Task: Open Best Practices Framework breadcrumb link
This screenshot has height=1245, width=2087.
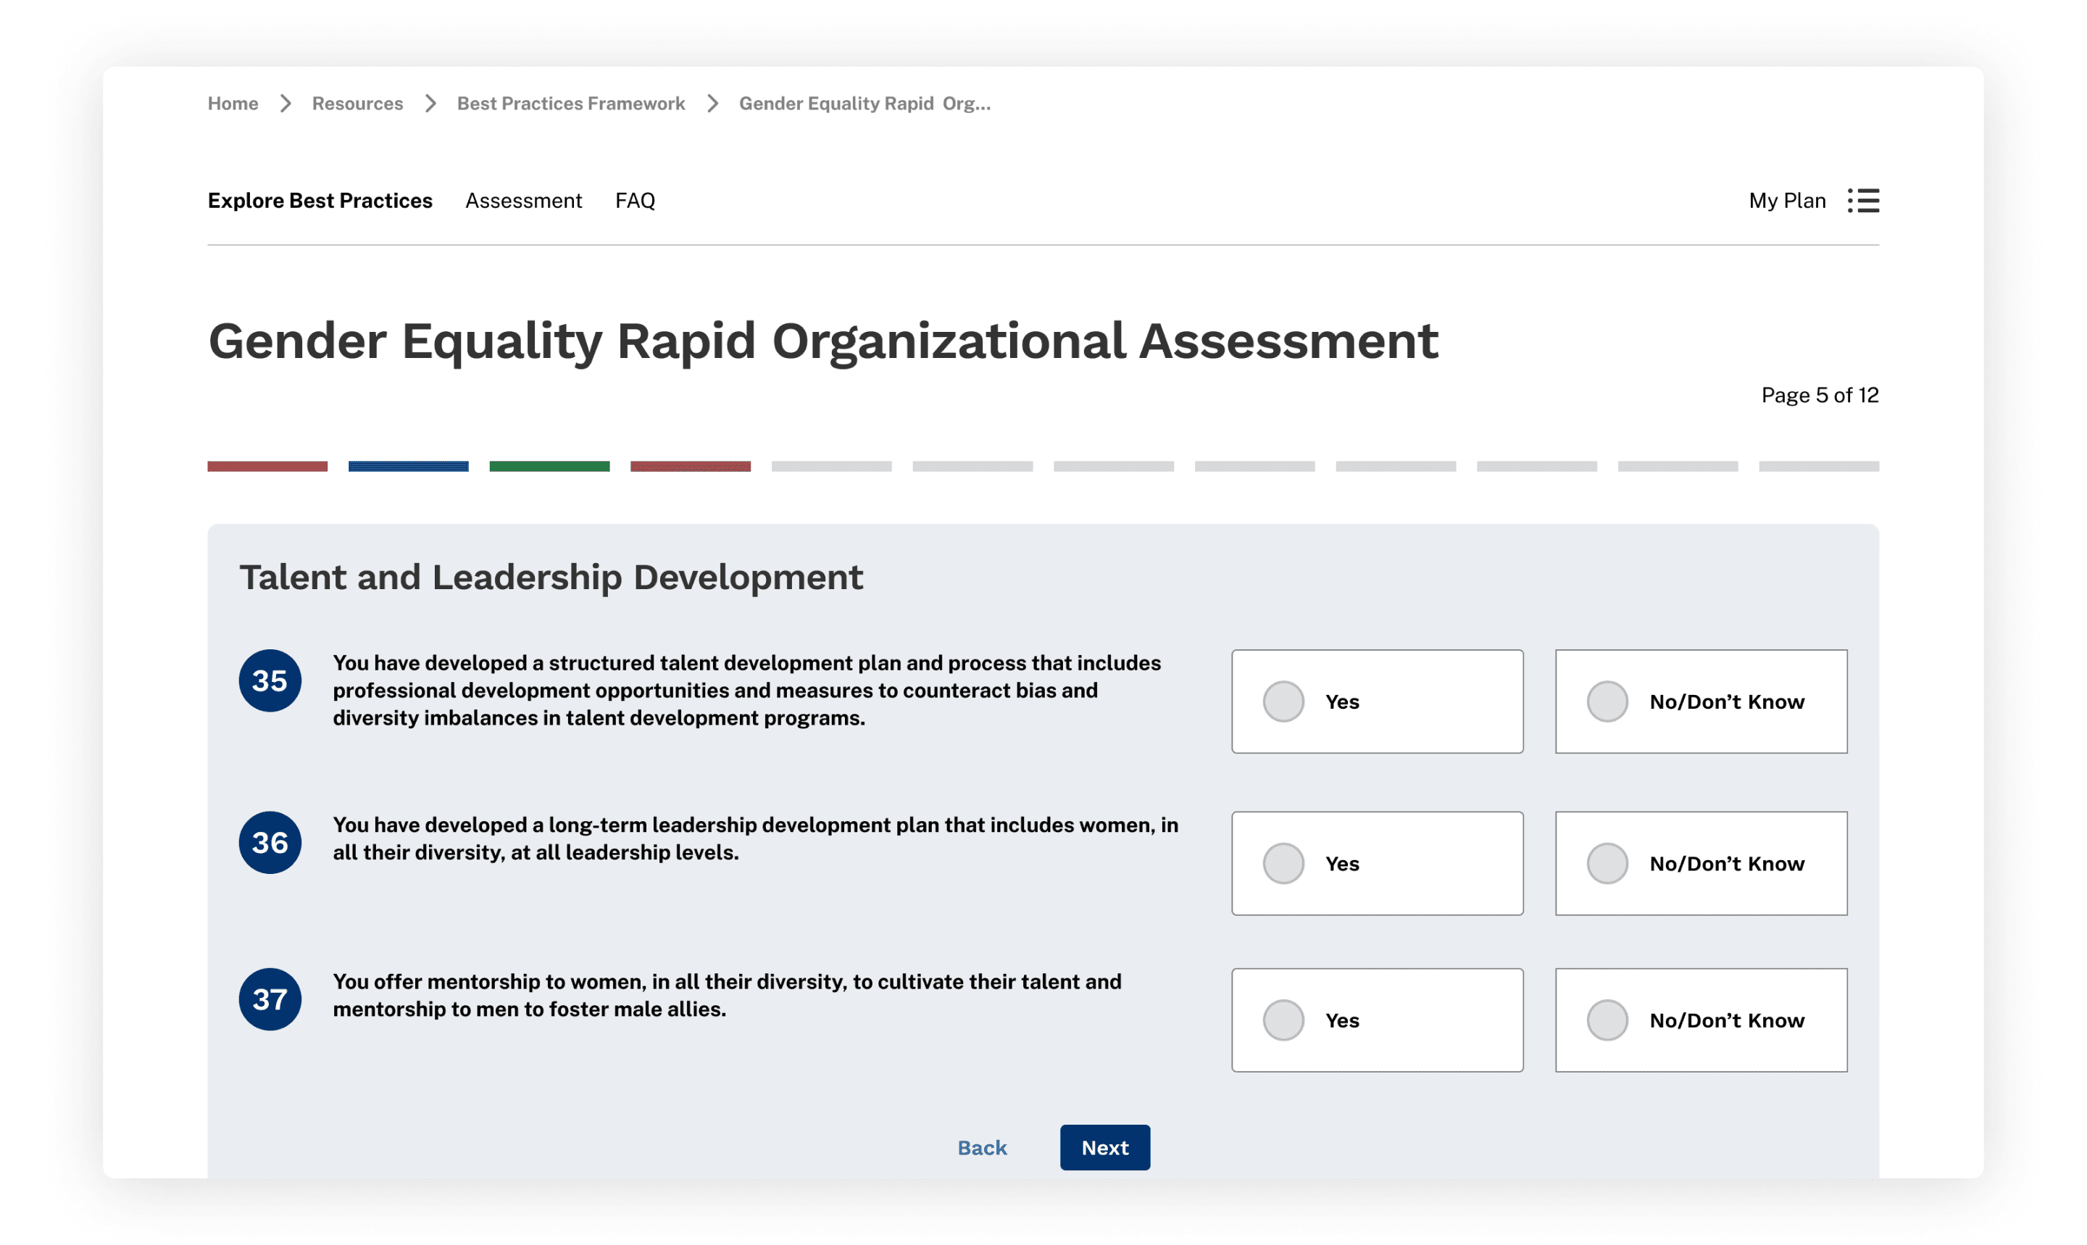Action: (x=570, y=103)
